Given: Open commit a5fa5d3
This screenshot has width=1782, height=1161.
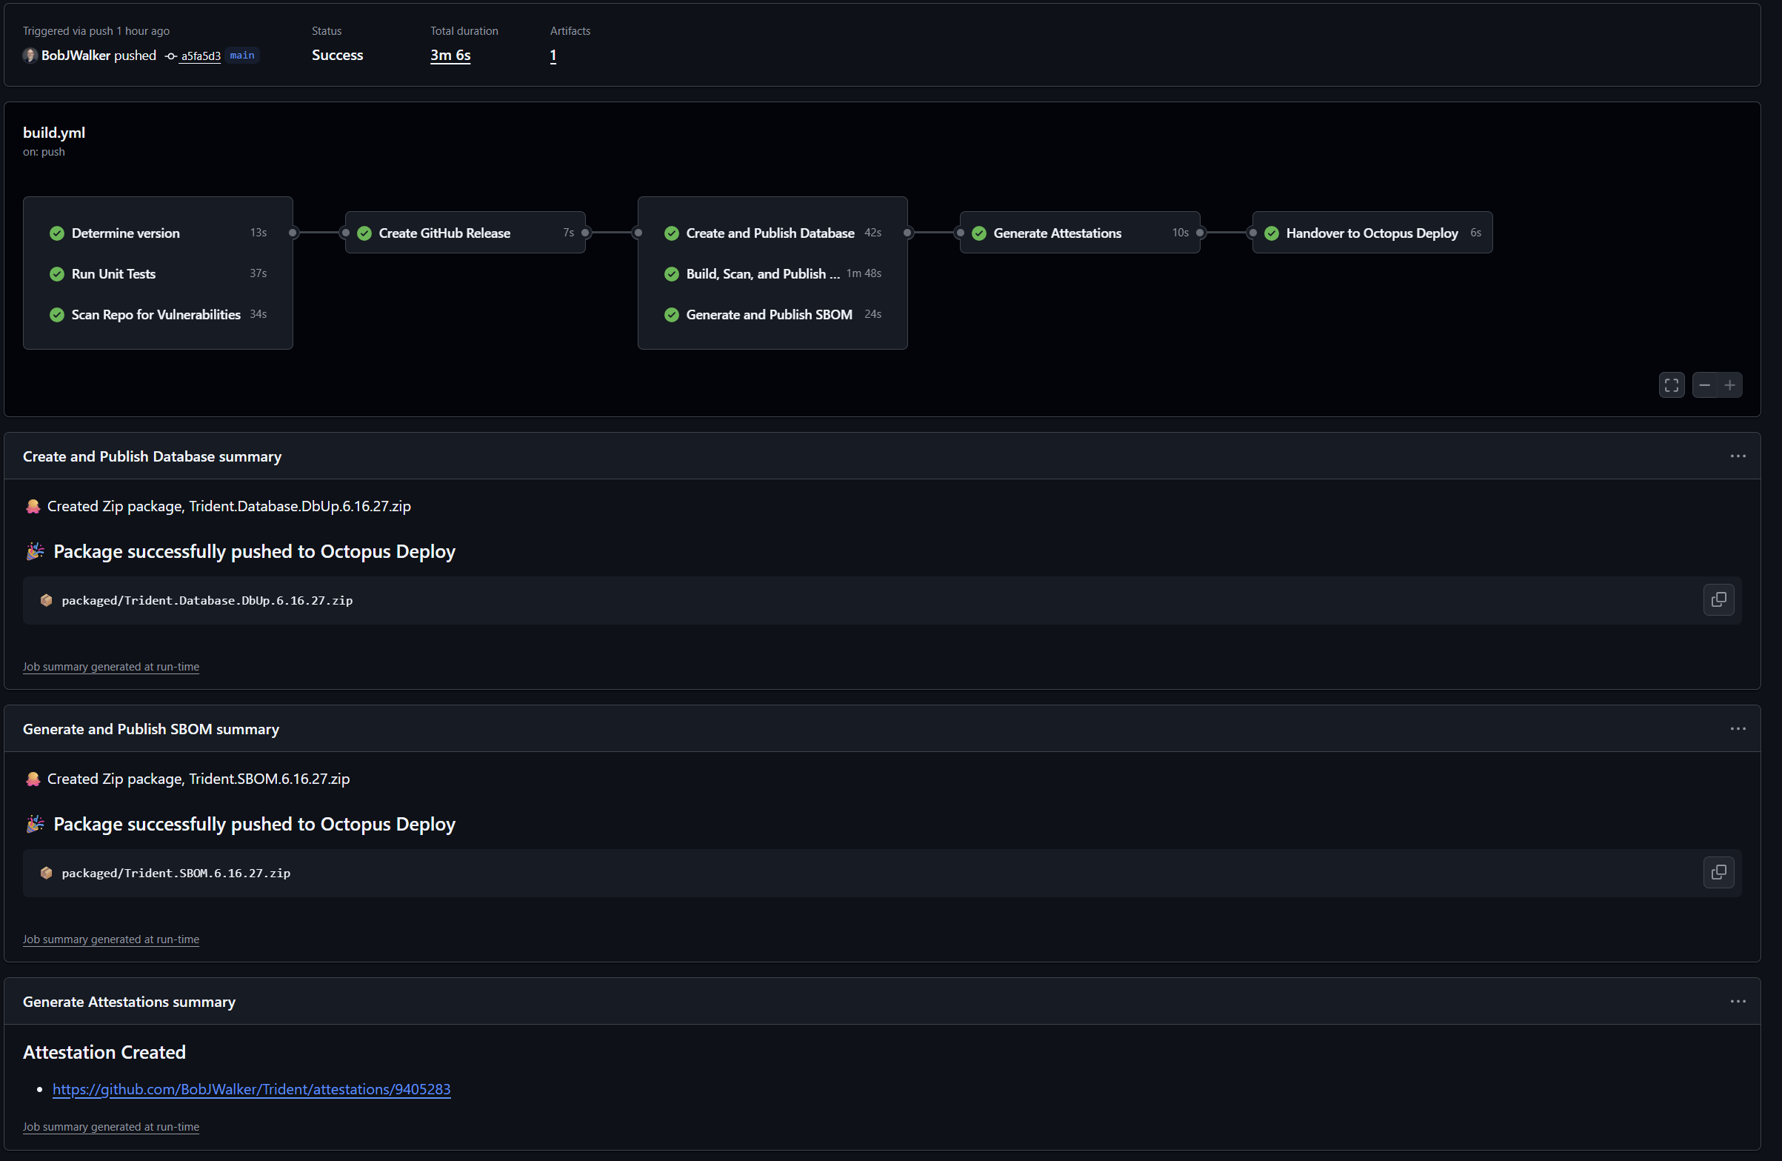Looking at the screenshot, I should 199,56.
